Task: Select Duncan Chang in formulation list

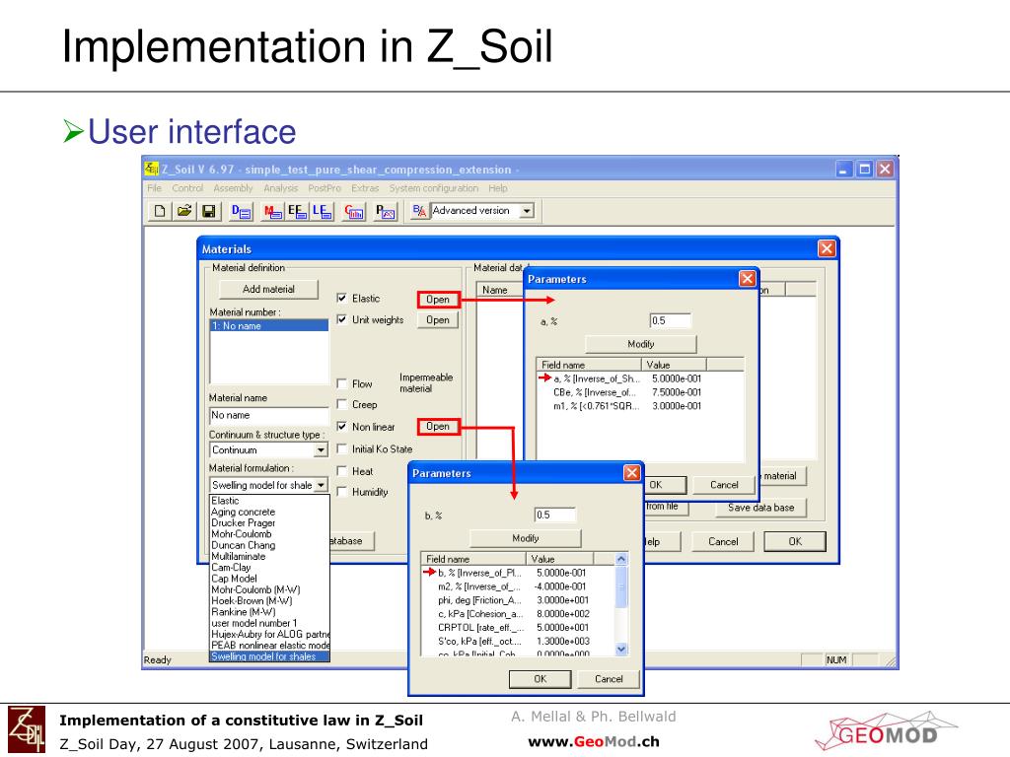Action: tap(269, 545)
